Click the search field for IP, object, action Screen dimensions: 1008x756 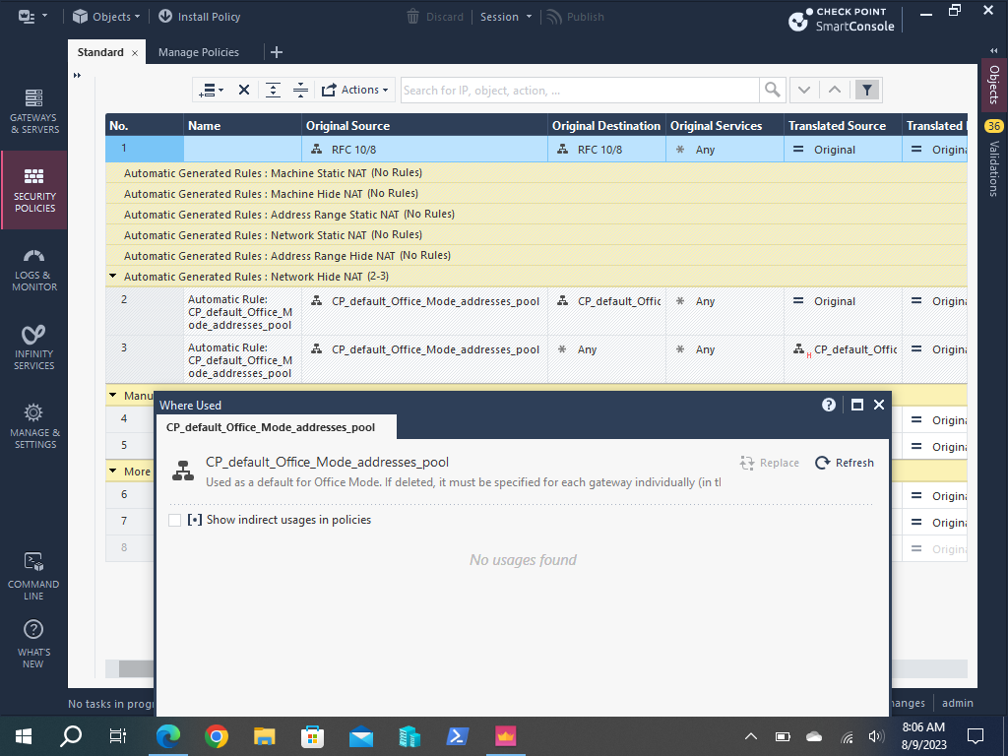click(580, 90)
